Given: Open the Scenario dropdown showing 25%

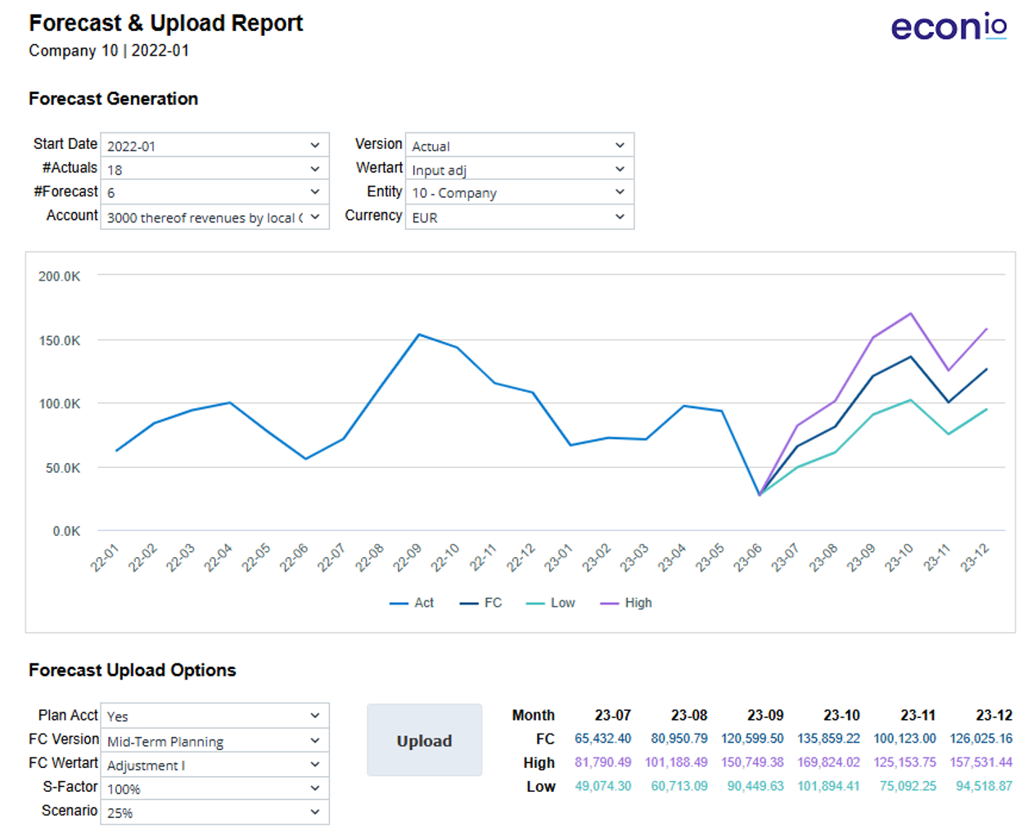Looking at the screenshot, I should 214,812.
